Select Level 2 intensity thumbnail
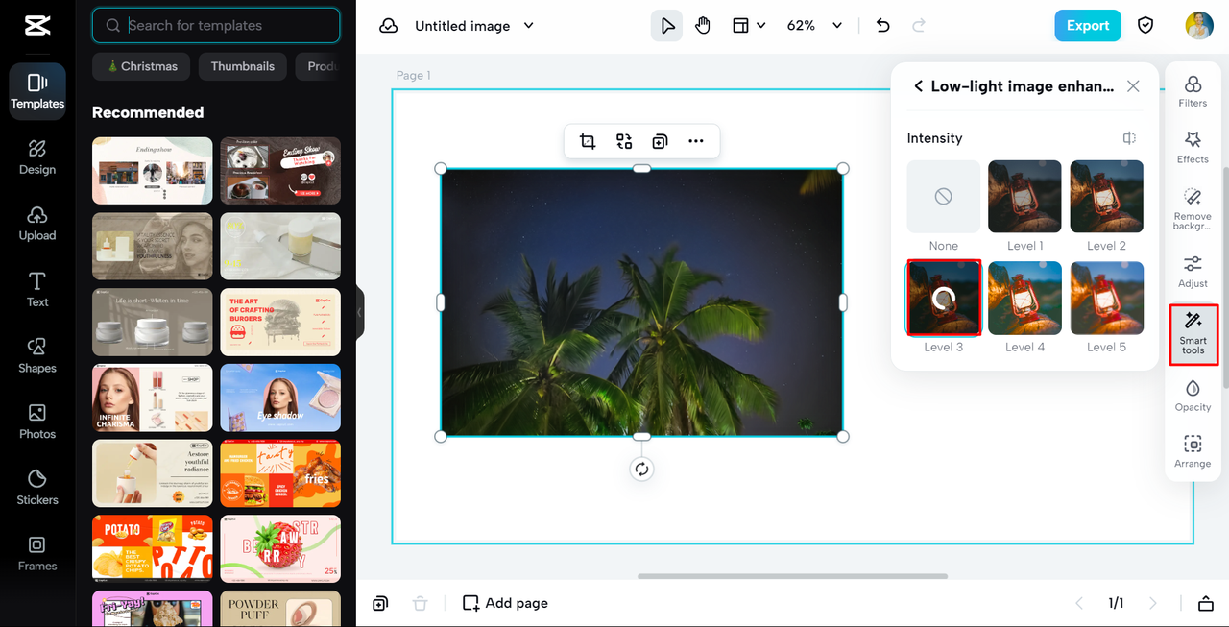The width and height of the screenshot is (1229, 627). tap(1107, 196)
